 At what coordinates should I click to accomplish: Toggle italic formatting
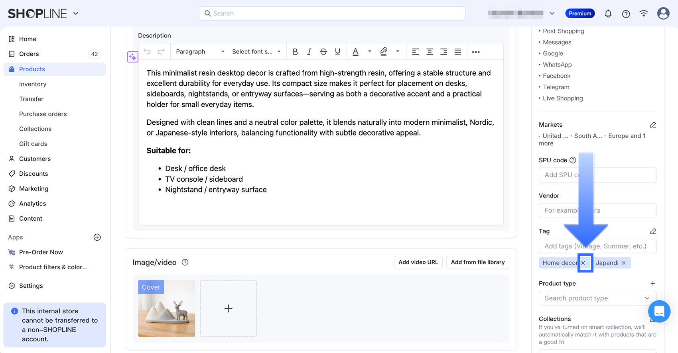click(x=309, y=52)
